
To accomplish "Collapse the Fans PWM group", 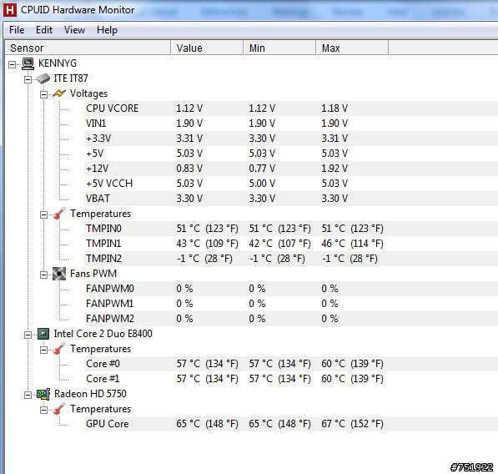I will tap(44, 275).
